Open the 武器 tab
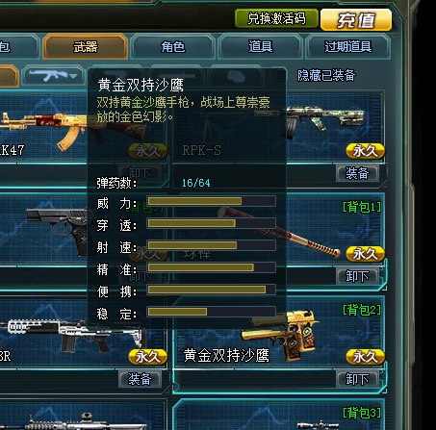 tap(86, 47)
